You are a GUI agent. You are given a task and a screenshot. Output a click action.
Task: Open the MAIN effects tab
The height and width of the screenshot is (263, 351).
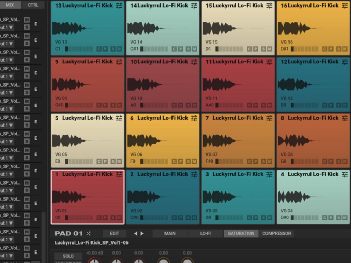[x=170, y=233]
